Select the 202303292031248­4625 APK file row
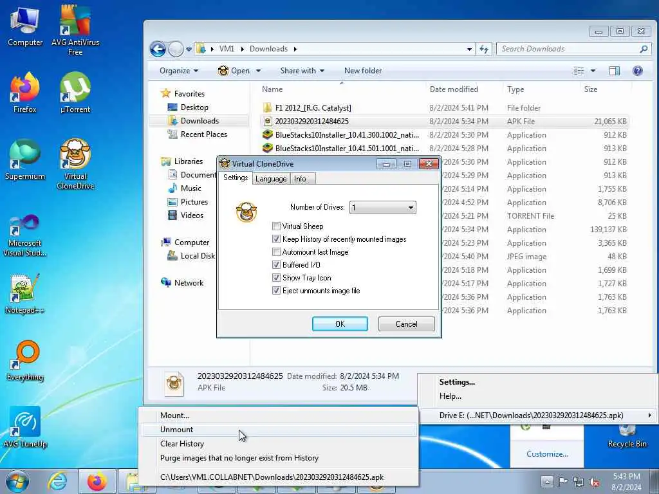This screenshot has height=494, width=659. 444,122
